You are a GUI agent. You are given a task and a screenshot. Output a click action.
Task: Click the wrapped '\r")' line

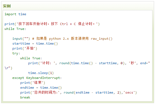(8, 68)
